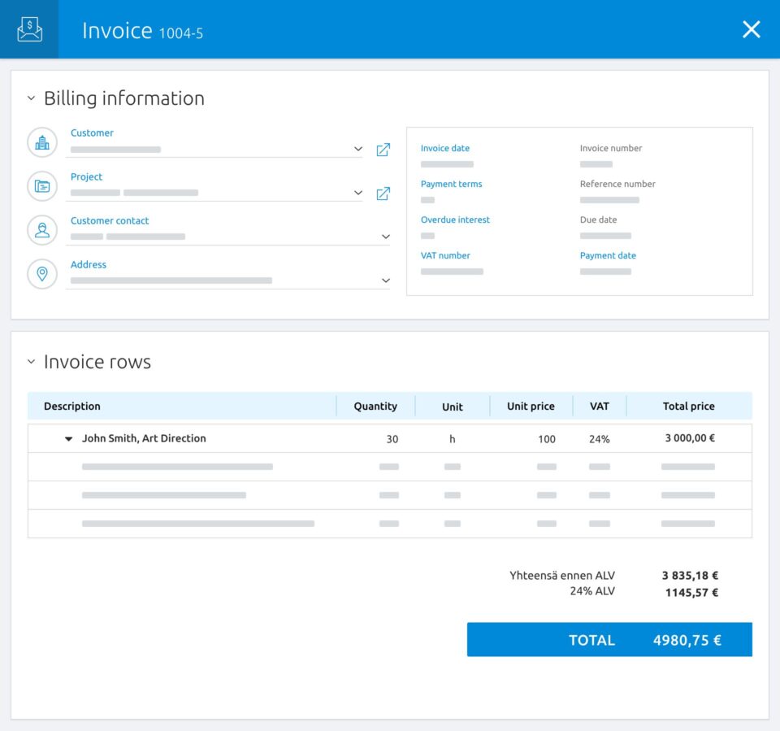Click the Customer building icon

click(42, 142)
